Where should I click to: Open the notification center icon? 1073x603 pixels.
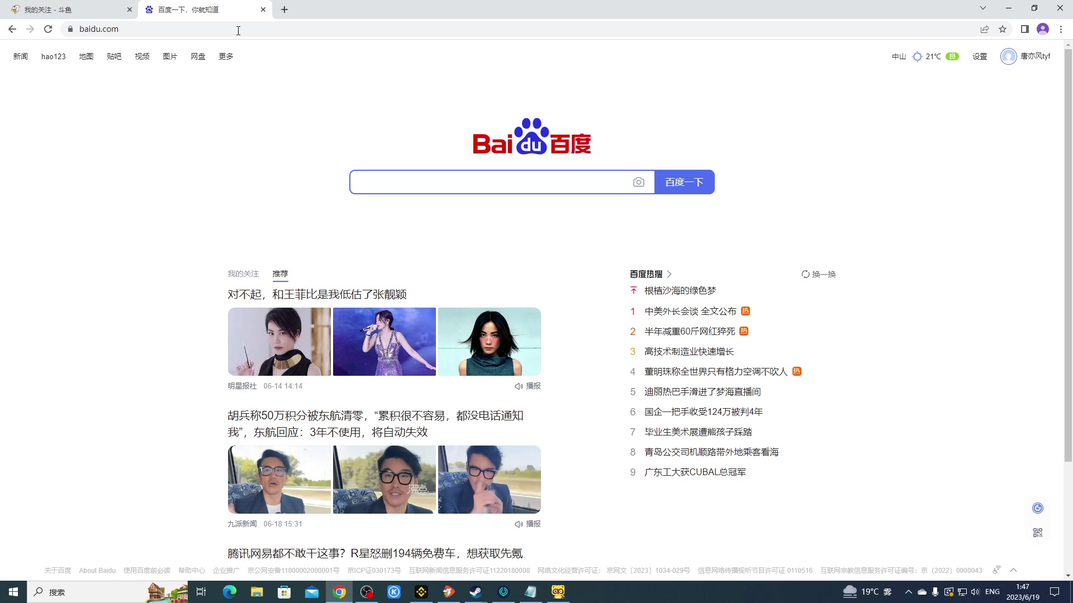tap(1055, 592)
